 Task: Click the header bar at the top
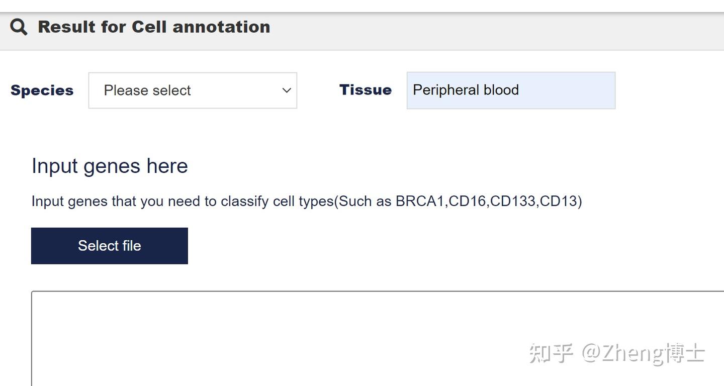[362, 27]
